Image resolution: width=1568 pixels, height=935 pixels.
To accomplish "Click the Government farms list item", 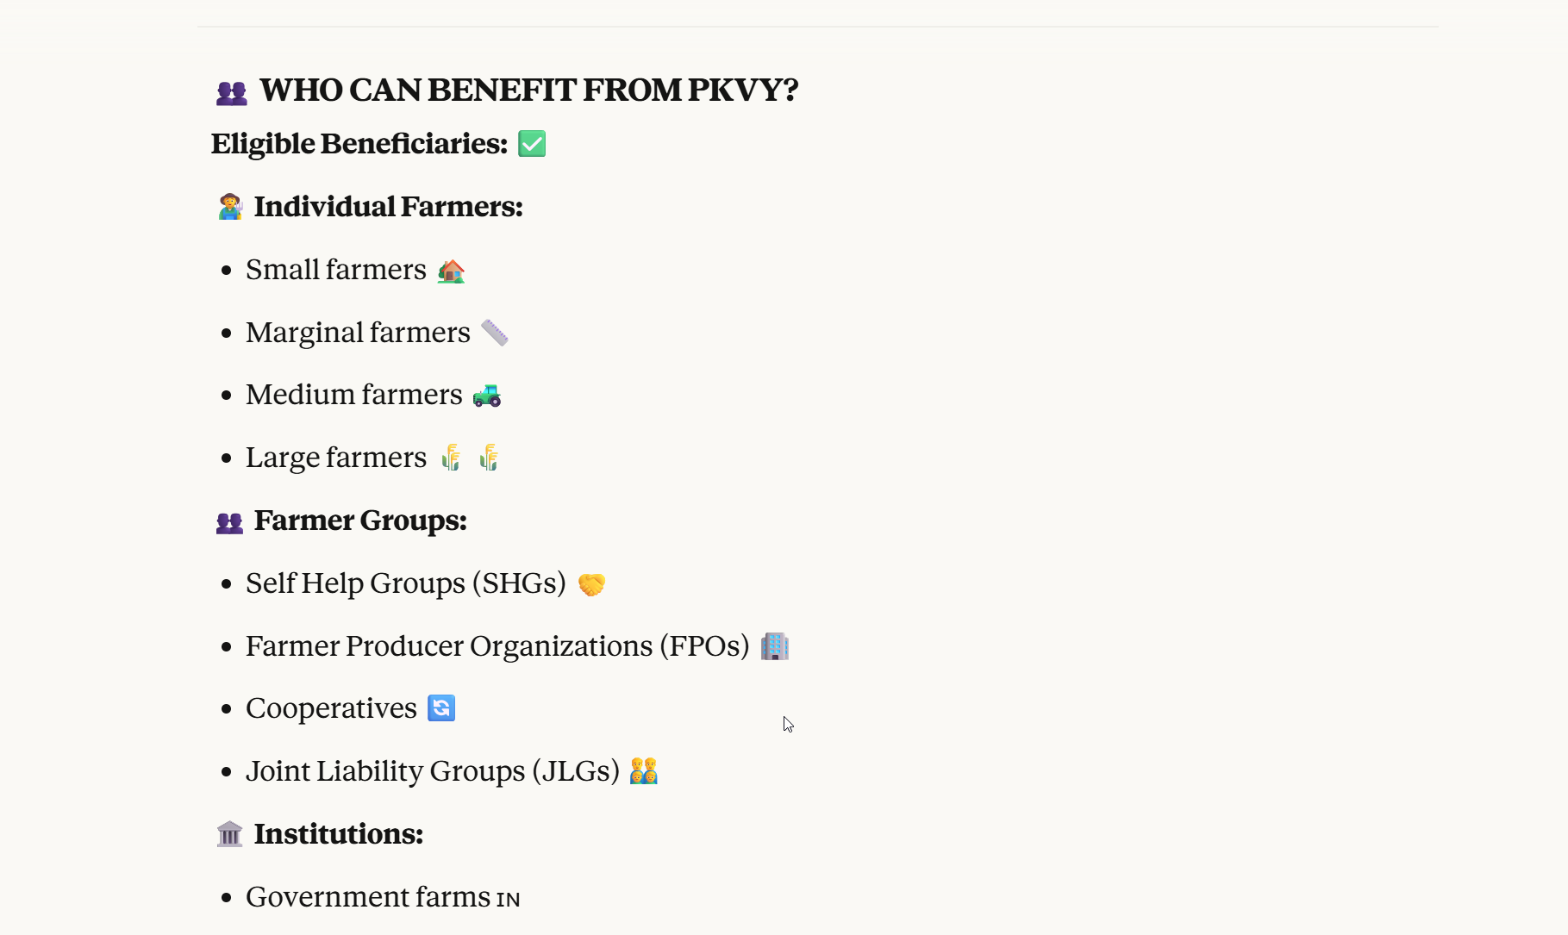I will click(368, 897).
